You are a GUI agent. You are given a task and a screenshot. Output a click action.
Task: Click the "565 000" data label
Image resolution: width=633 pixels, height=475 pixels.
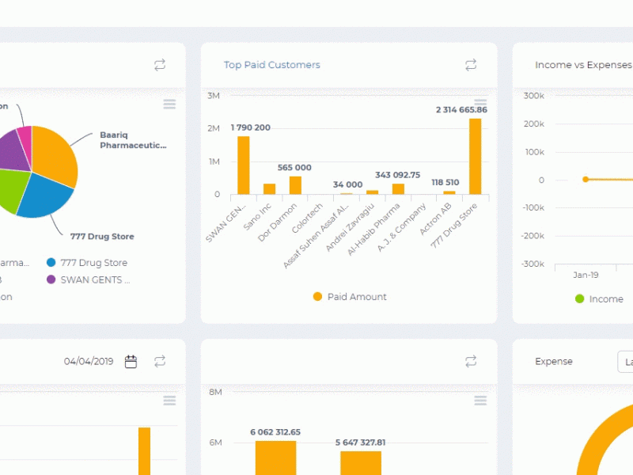pos(294,168)
